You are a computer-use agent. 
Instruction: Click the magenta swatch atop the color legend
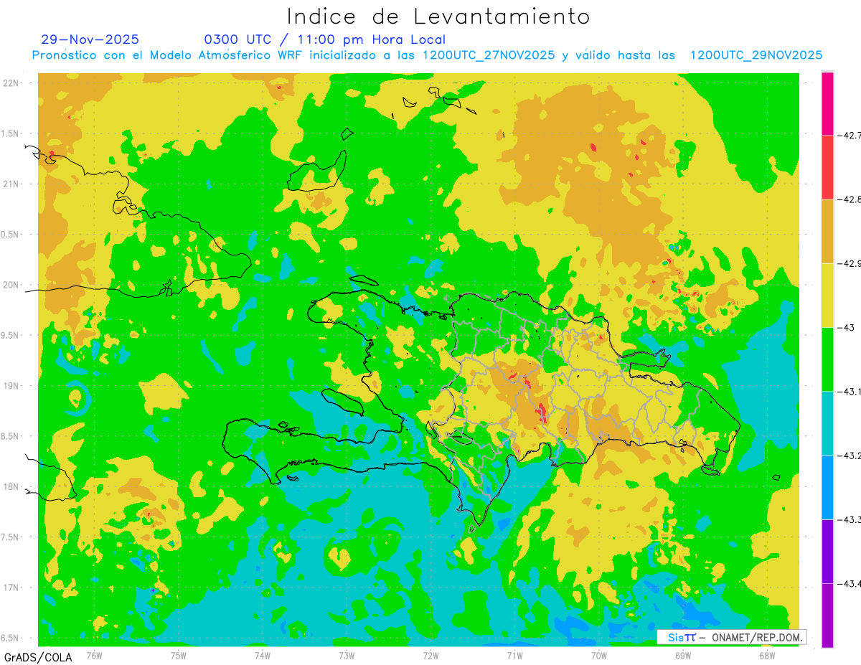[x=827, y=103]
